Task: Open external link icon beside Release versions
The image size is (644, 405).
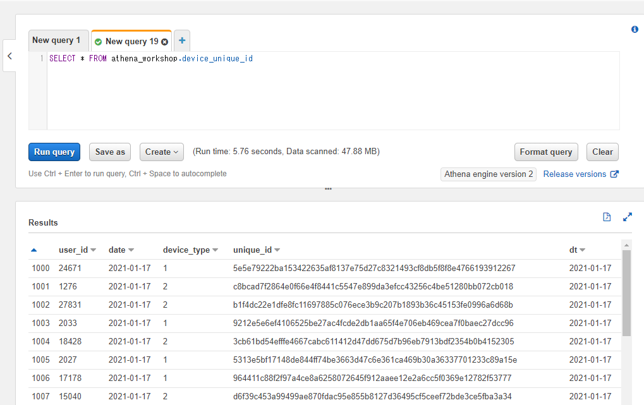Action: 614,174
